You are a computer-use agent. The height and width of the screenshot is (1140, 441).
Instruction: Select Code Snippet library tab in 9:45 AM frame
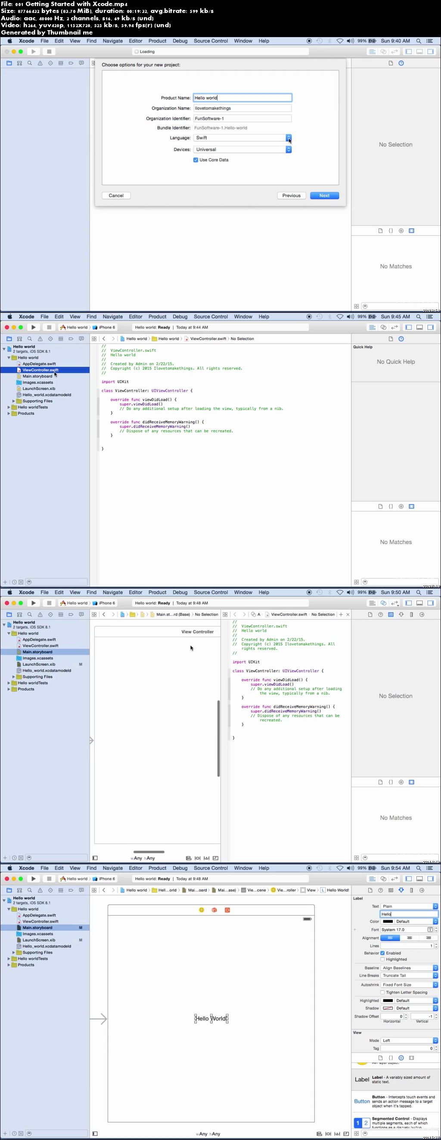[x=391, y=506]
